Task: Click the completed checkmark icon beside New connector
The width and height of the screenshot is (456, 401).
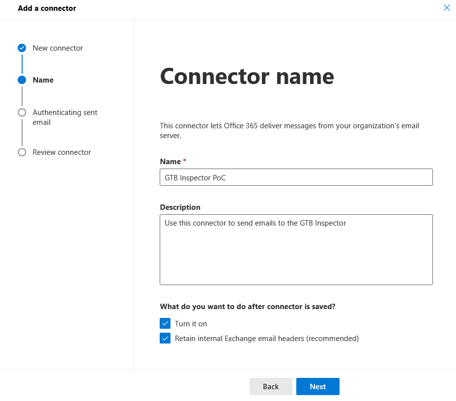Action: pos(22,48)
